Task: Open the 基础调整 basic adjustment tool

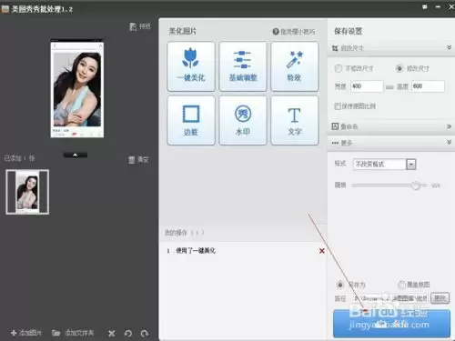Action: pos(243,66)
